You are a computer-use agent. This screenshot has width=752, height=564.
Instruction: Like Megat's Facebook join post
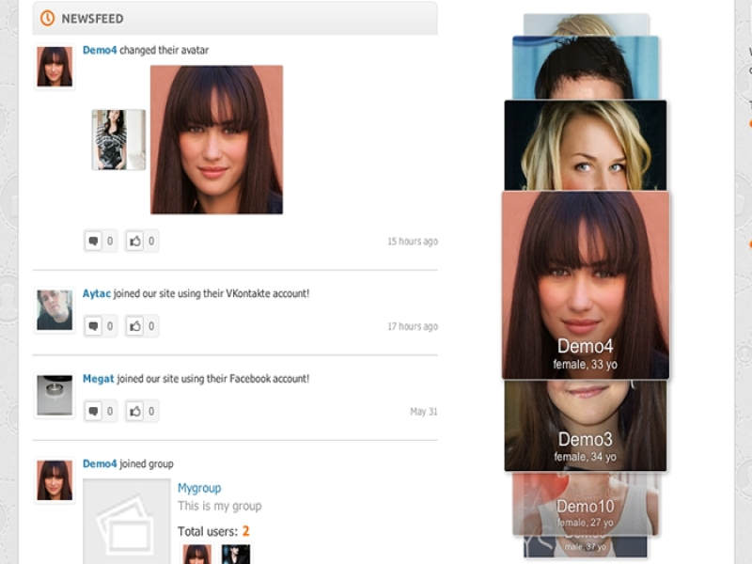(135, 411)
